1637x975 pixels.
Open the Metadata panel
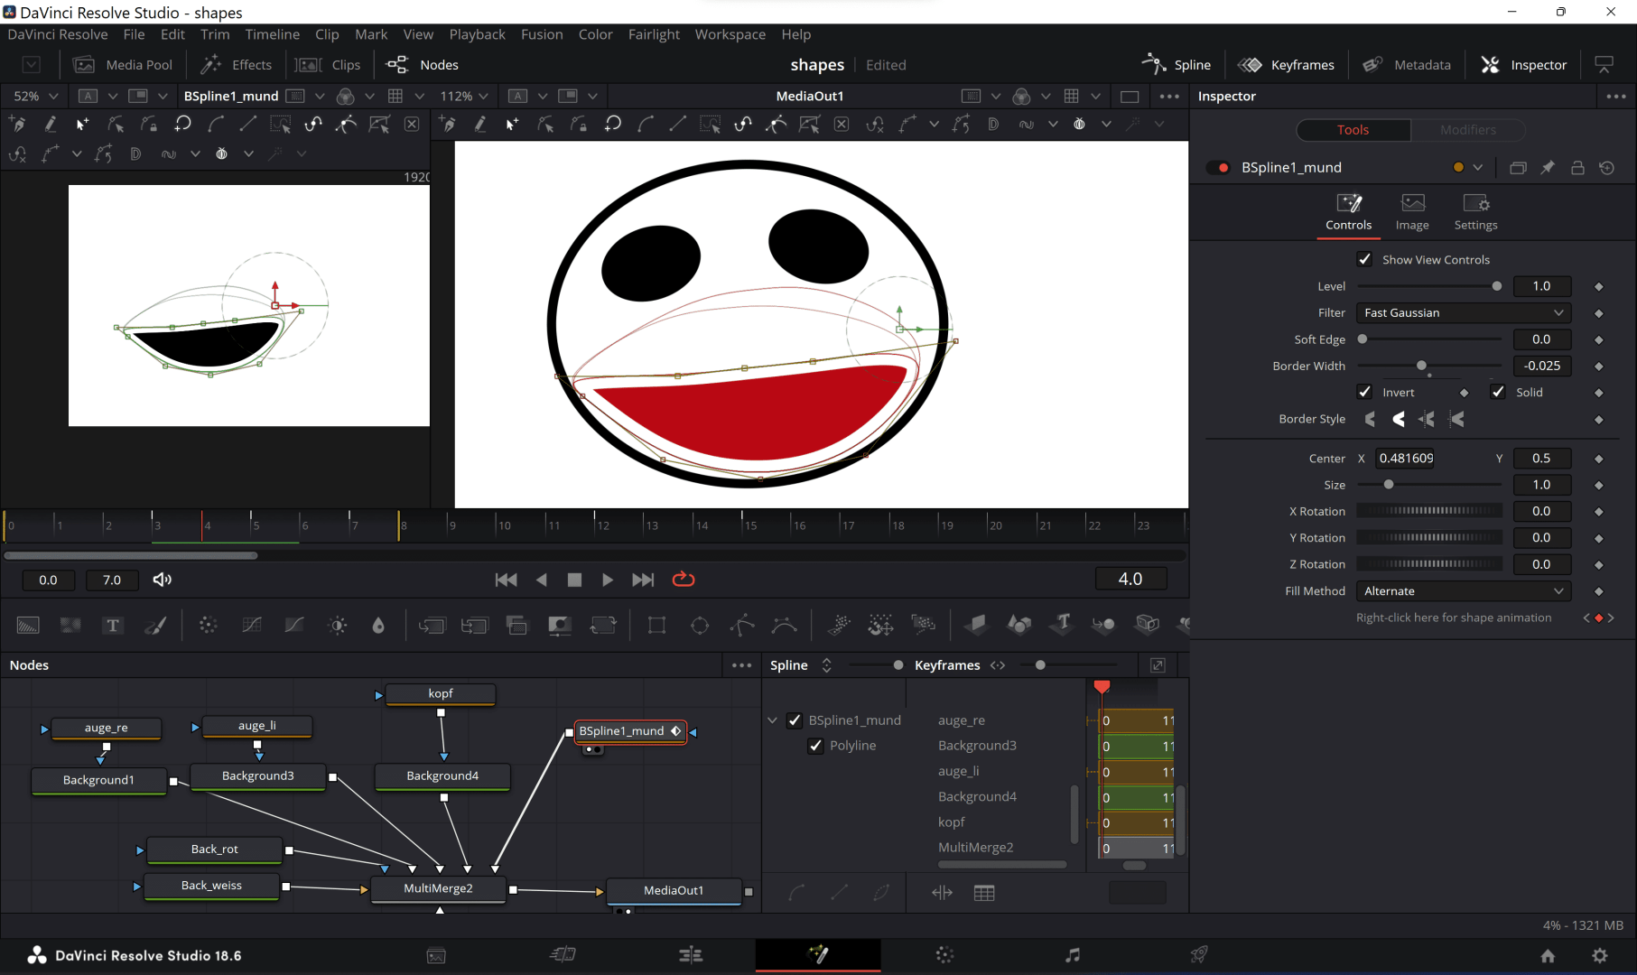(1406, 64)
